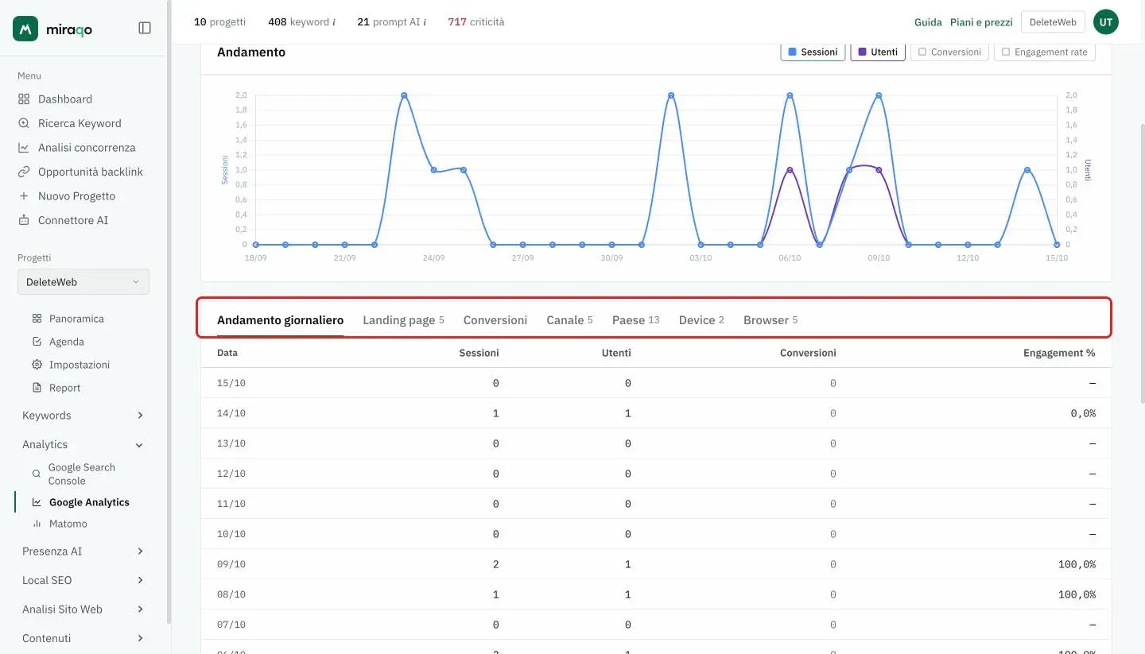The width and height of the screenshot is (1145, 654).
Task: Expand the Local SEO section
Action: [83, 580]
